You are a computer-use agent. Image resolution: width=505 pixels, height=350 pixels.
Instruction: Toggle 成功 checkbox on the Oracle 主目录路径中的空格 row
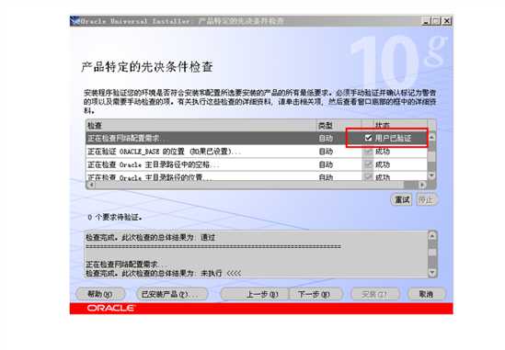368,164
